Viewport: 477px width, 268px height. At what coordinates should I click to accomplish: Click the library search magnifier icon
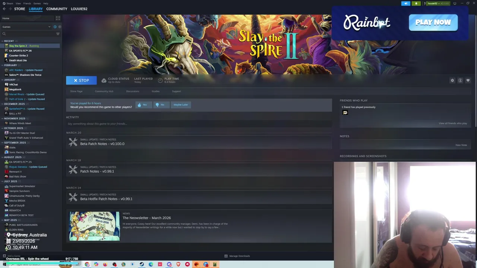4,34
